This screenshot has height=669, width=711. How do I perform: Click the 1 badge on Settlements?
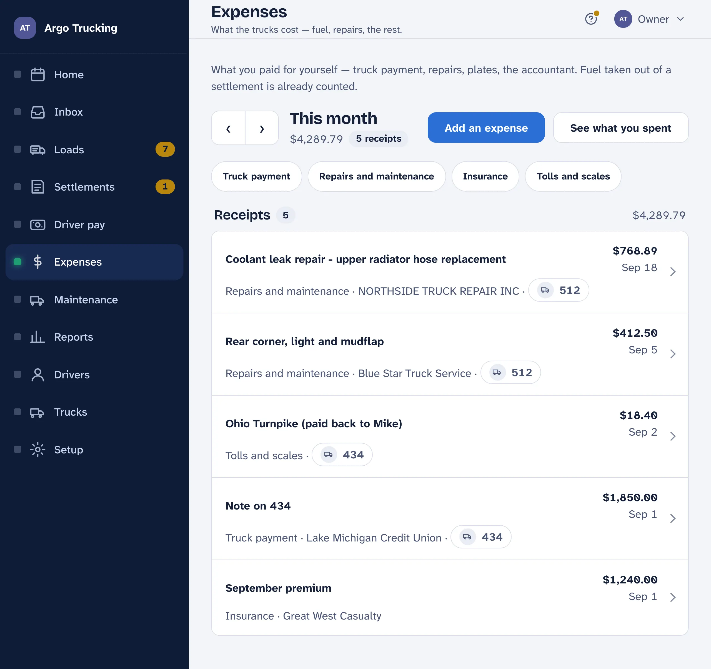(165, 186)
